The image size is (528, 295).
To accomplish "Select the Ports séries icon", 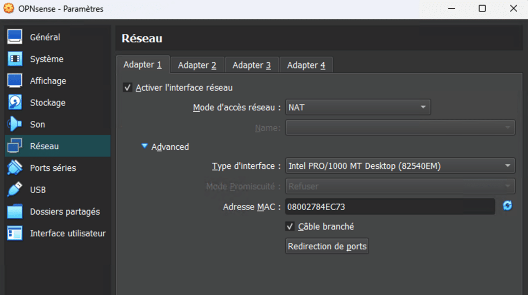I will [x=15, y=167].
